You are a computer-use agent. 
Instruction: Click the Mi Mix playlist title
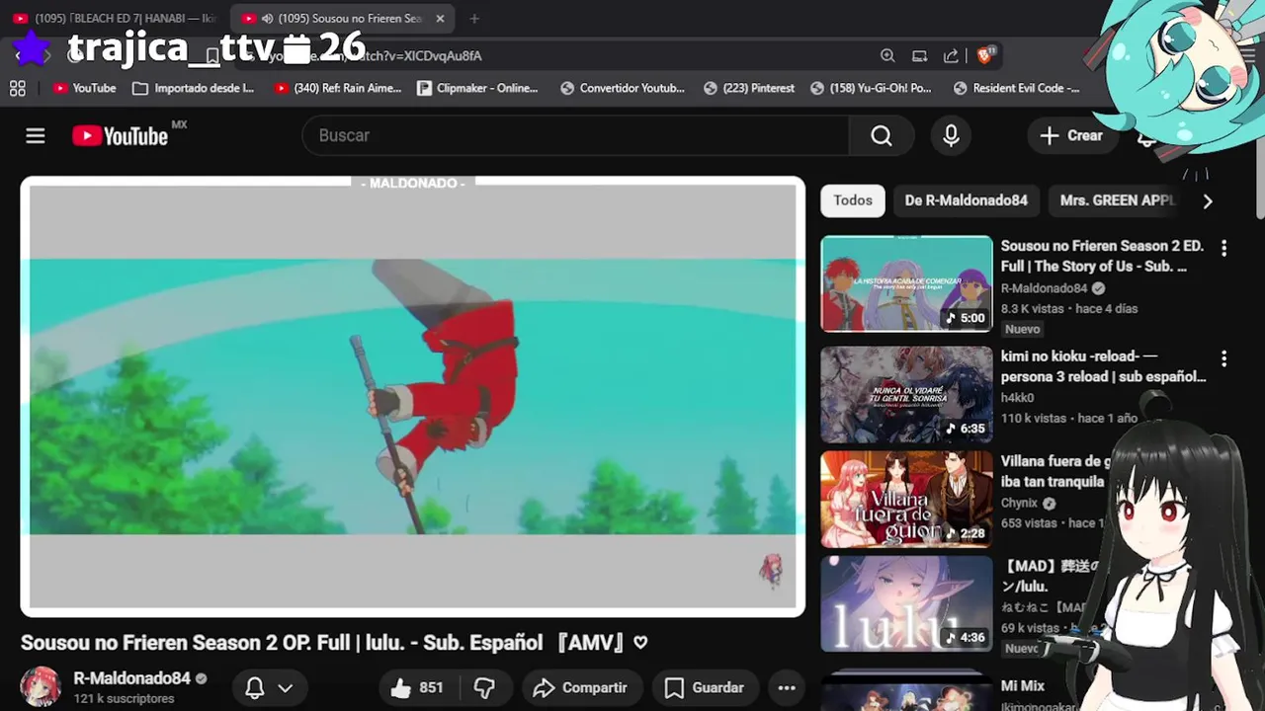[1022, 685]
